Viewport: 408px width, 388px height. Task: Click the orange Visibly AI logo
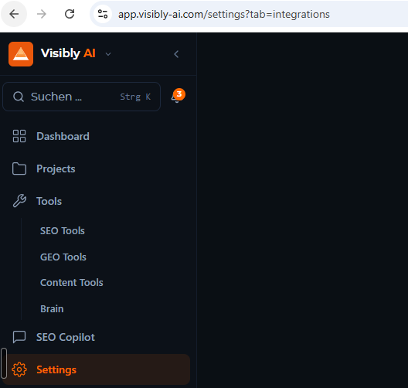(21, 54)
